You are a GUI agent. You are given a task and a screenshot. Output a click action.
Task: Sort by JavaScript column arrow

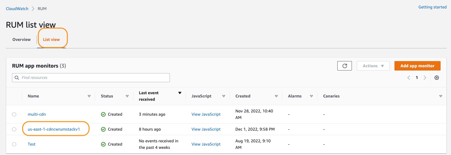224,96
